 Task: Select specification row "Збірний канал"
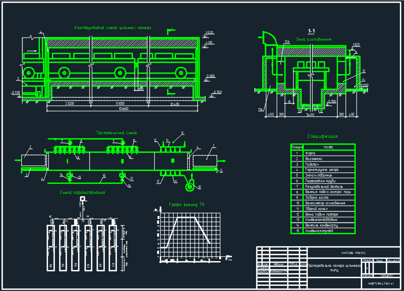[x=323, y=209]
